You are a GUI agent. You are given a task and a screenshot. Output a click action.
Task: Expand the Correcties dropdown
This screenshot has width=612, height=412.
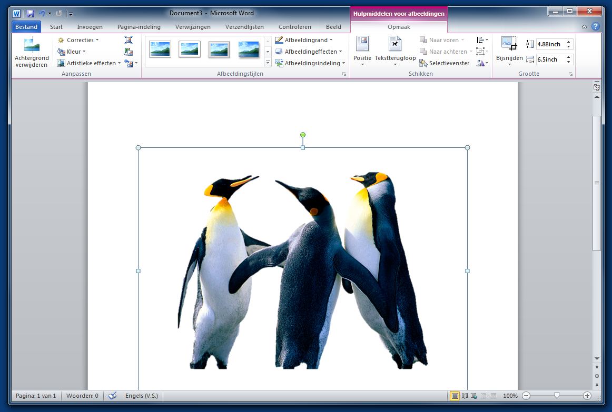click(x=78, y=40)
